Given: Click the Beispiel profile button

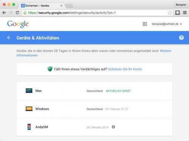Looking at the screenshot, I should [181, 5].
